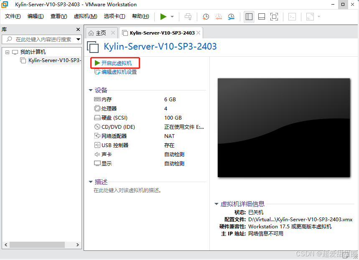Click the revert to snapshot icon

coord(219,17)
